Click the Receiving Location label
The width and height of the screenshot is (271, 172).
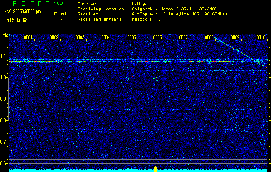101,9
